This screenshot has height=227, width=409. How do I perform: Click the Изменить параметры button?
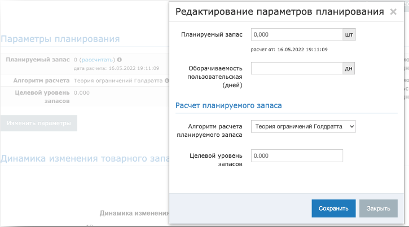click(x=38, y=123)
